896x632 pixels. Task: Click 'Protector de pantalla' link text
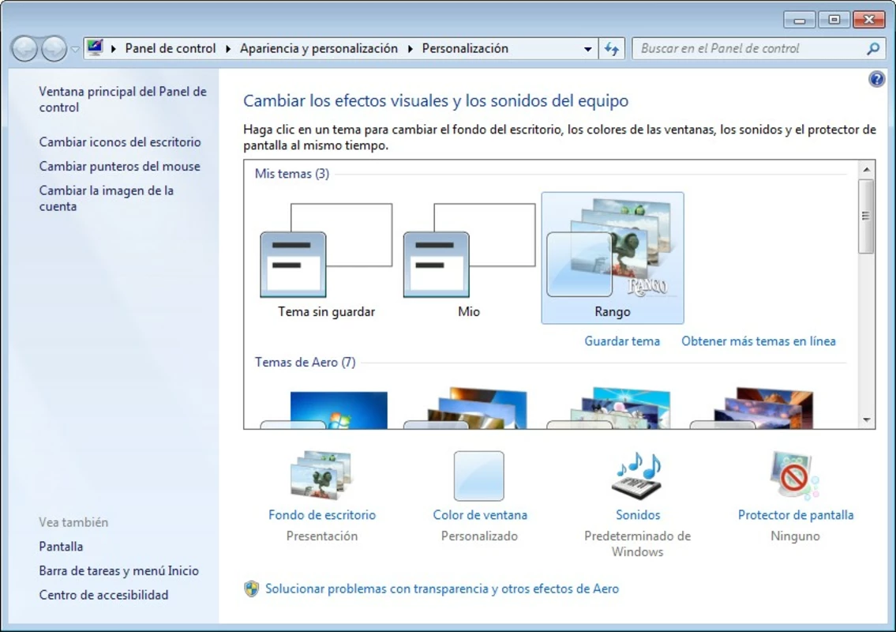click(x=796, y=515)
